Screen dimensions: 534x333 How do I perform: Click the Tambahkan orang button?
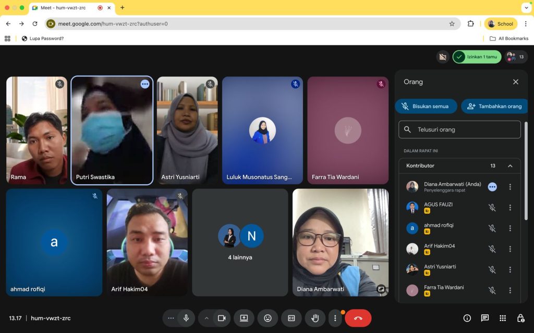(494, 106)
